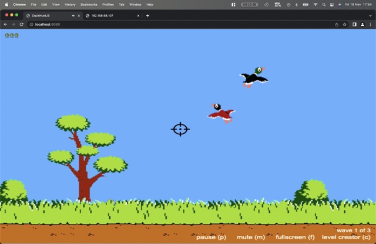Open the Edit menu
The image size is (376, 244).
[x=44, y=5]
